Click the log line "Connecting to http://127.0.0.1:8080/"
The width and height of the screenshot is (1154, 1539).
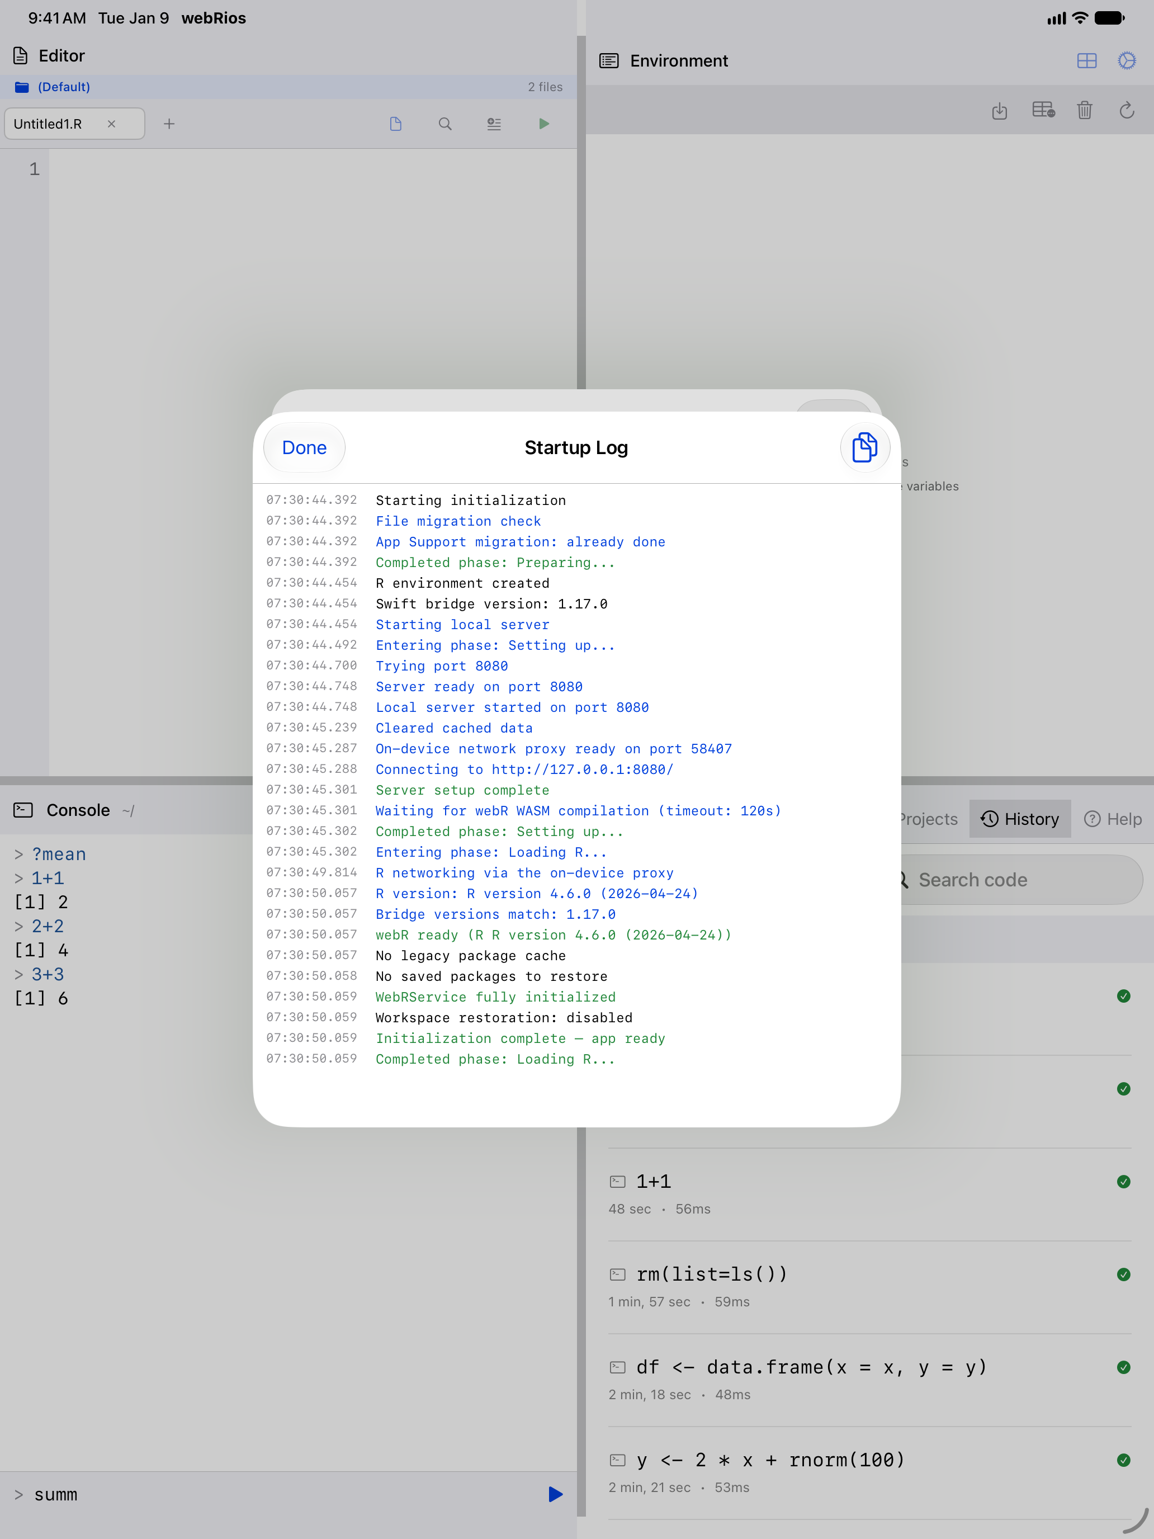[524, 769]
